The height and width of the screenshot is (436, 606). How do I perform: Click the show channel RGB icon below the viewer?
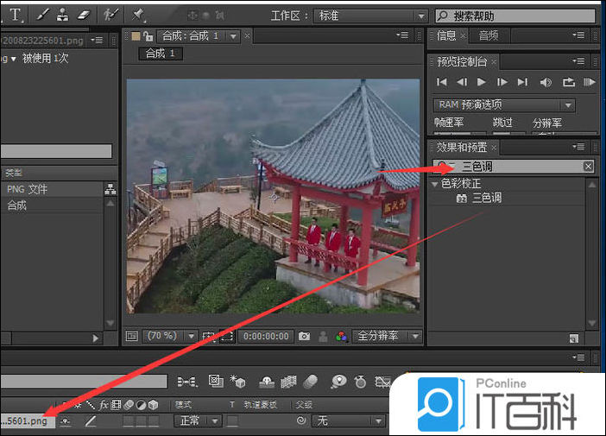pyautogui.click(x=342, y=336)
